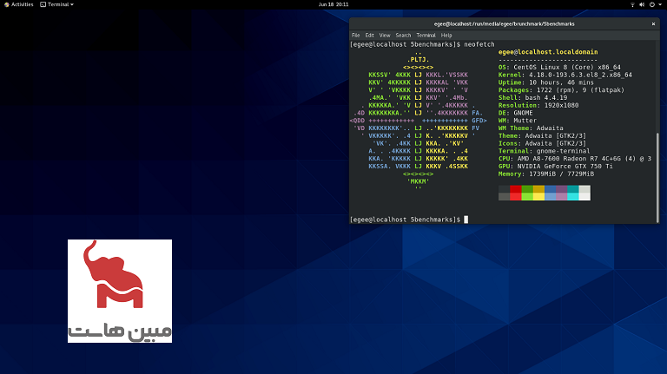Click the red elephant logo image
The height and width of the screenshot is (374, 667).
coord(120,291)
